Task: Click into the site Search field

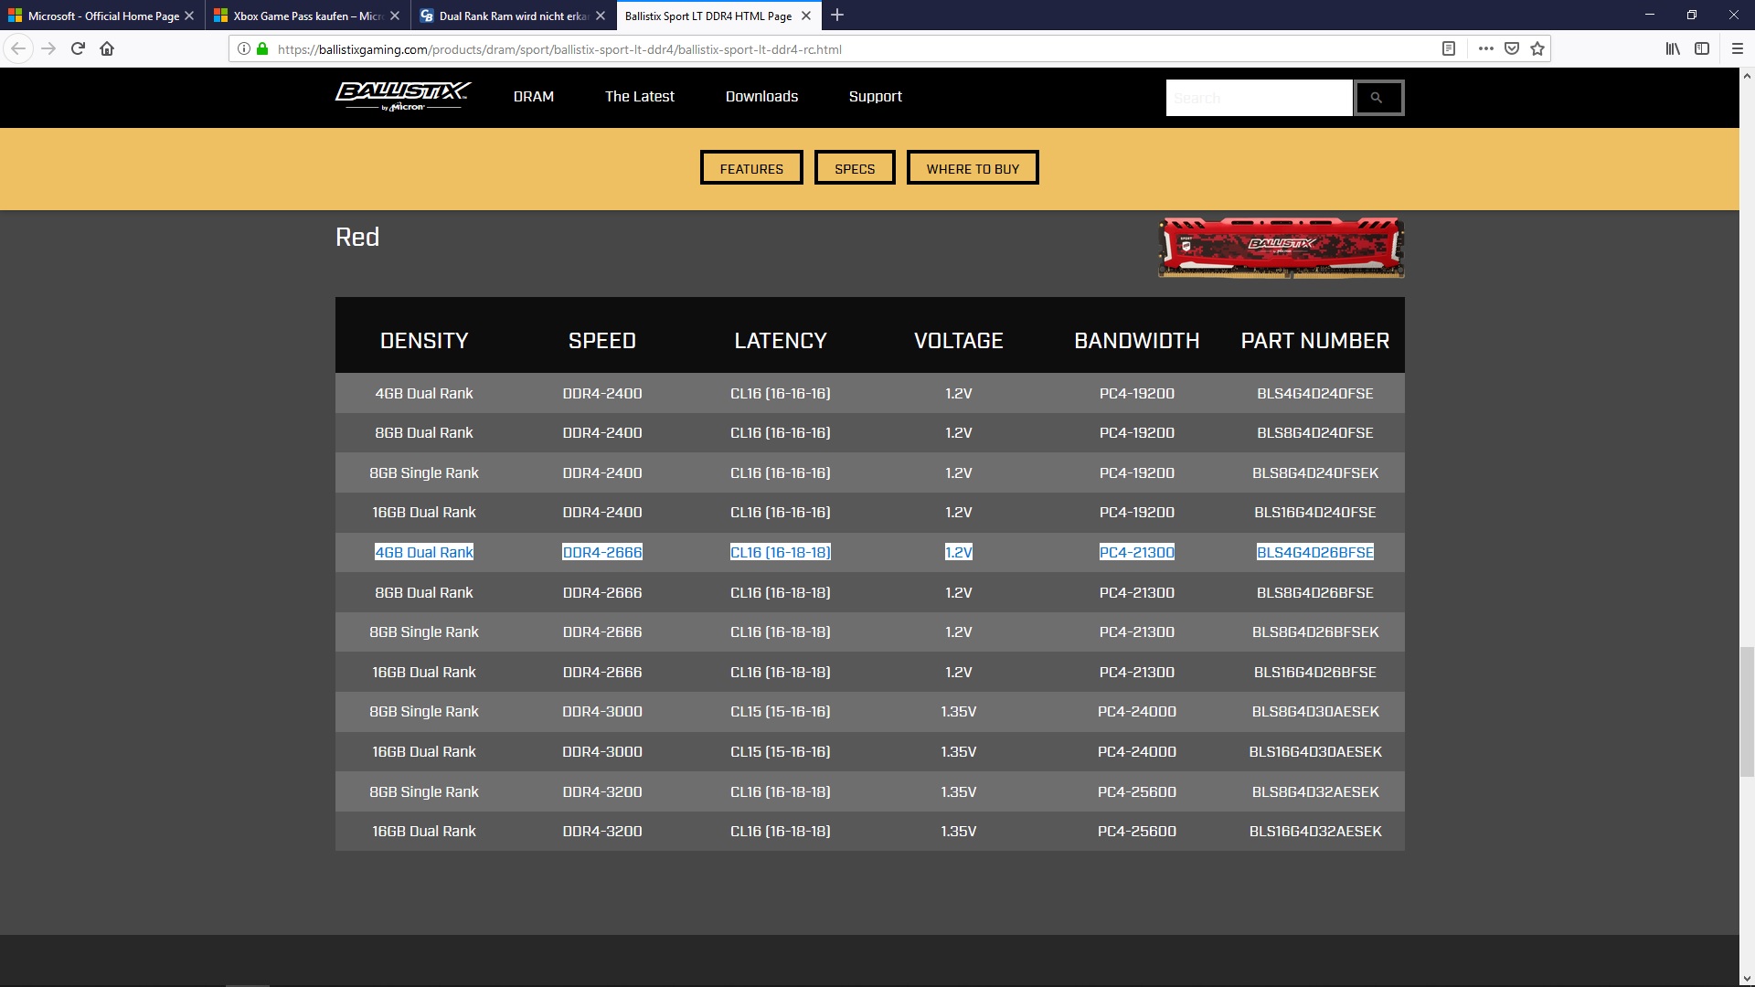Action: click(x=1258, y=98)
